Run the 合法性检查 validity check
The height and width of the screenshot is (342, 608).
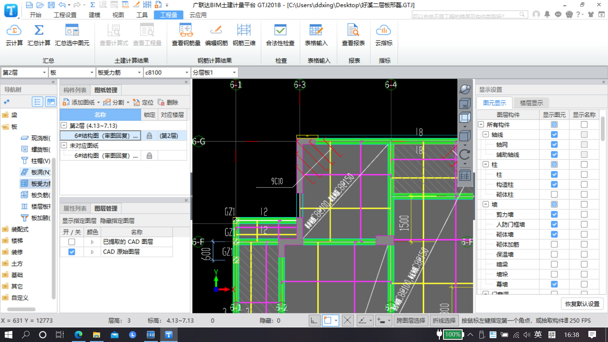(x=280, y=35)
